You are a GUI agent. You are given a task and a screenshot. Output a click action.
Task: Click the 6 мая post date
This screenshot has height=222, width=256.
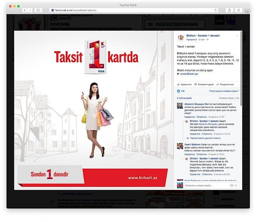(x=201, y=39)
